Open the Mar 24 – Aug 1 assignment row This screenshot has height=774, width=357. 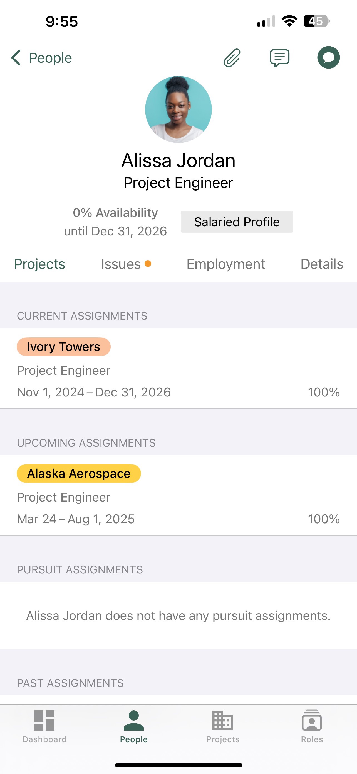click(x=178, y=495)
